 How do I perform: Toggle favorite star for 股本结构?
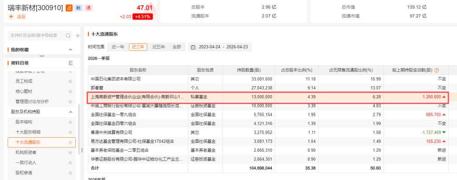point(70,122)
